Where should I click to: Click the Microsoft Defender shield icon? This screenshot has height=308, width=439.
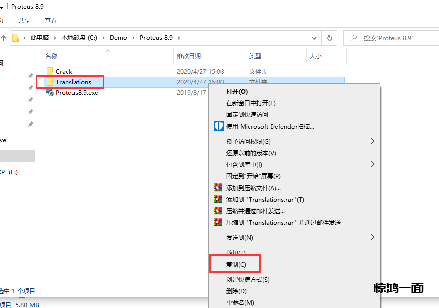tap(218, 126)
